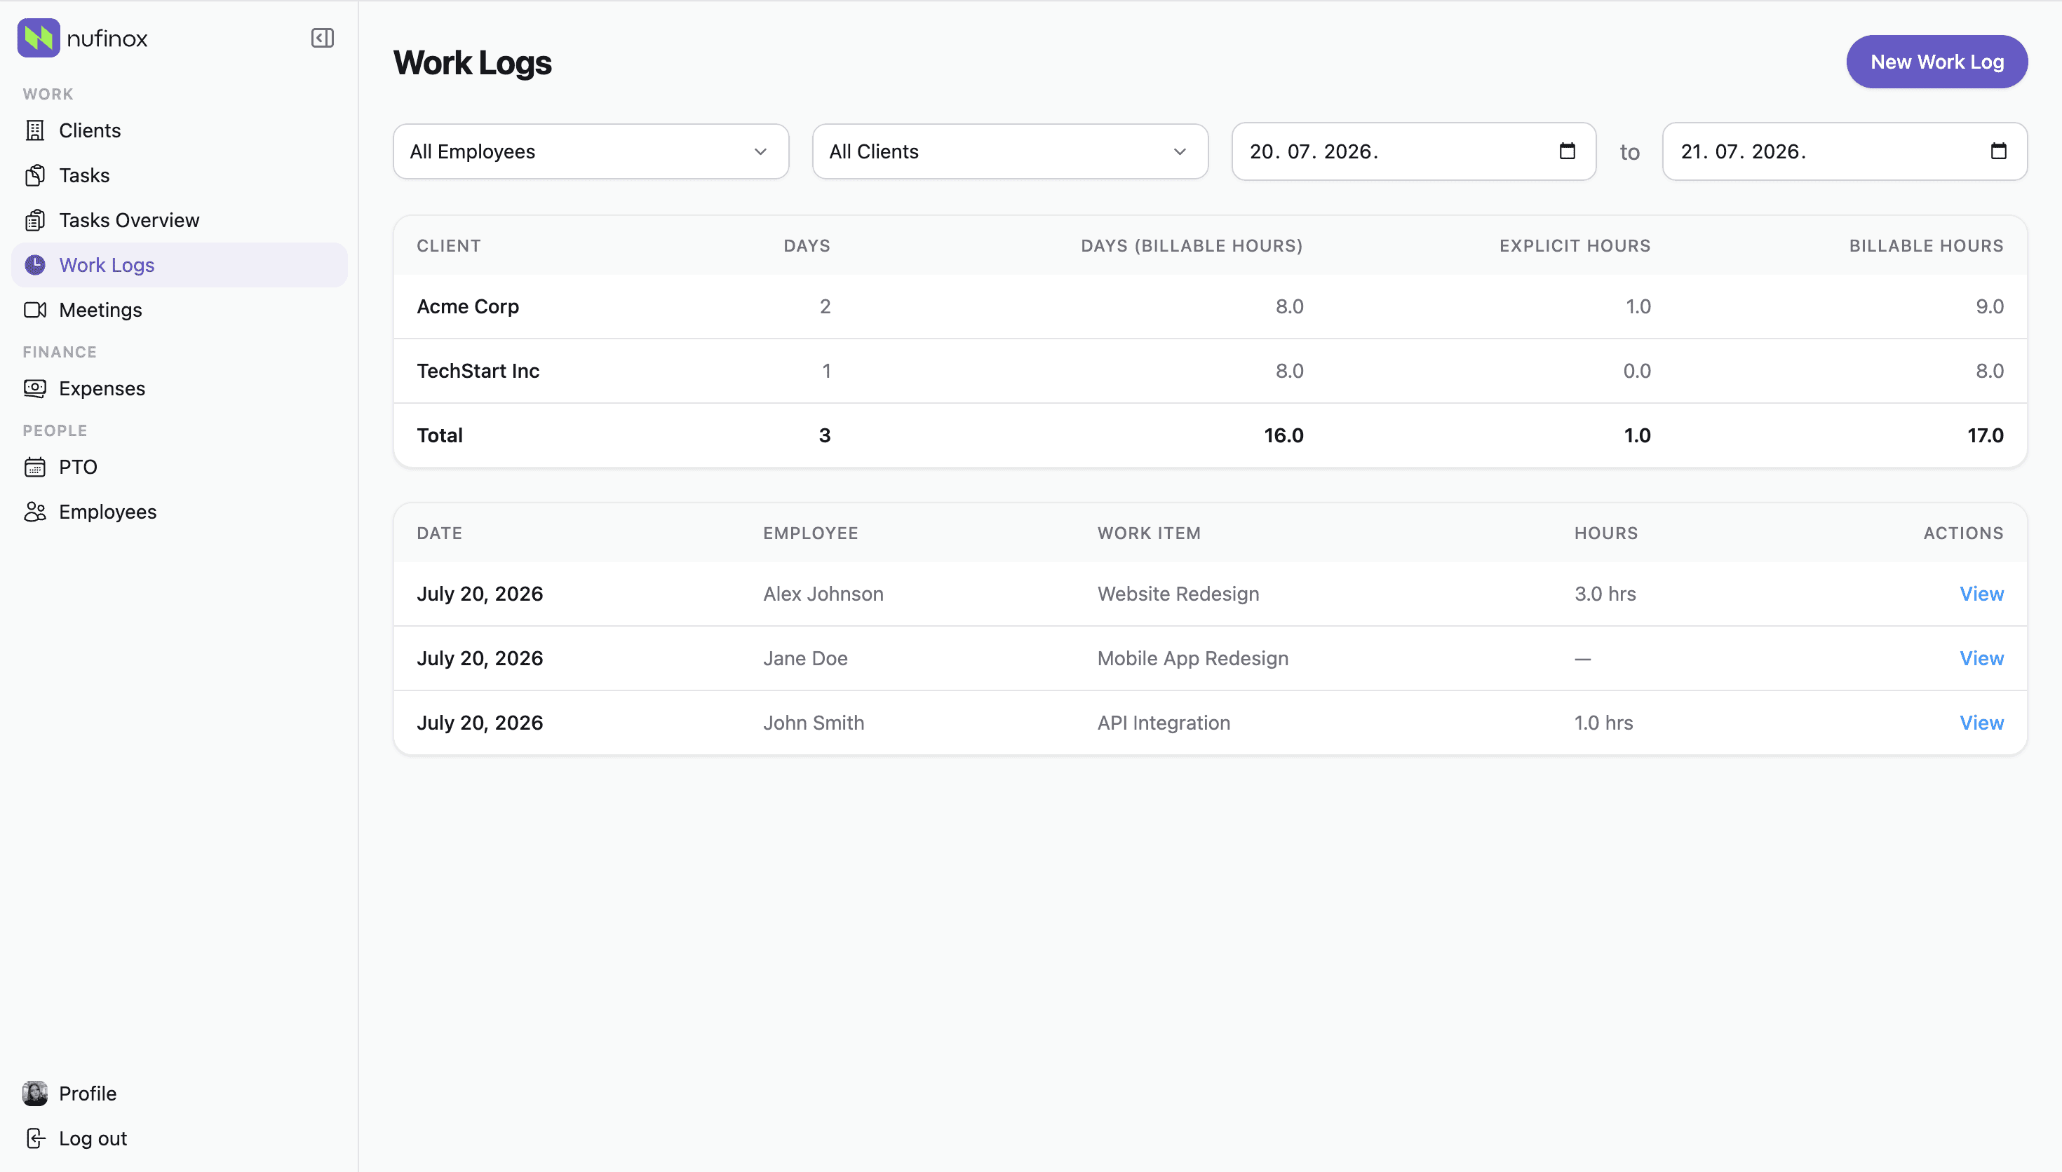This screenshot has height=1172, width=2062.
Task: Click the Clients building icon
Action: [34, 130]
